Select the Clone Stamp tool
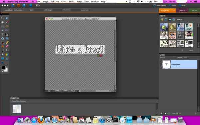This screenshot has width=200, height=125. pos(3,46)
